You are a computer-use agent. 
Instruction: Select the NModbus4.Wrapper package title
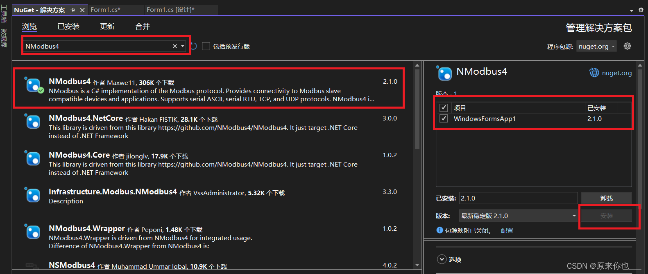tap(87, 228)
